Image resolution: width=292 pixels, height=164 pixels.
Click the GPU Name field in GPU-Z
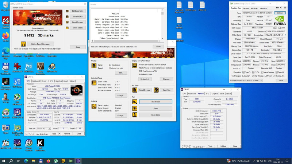[x=258, y=13]
